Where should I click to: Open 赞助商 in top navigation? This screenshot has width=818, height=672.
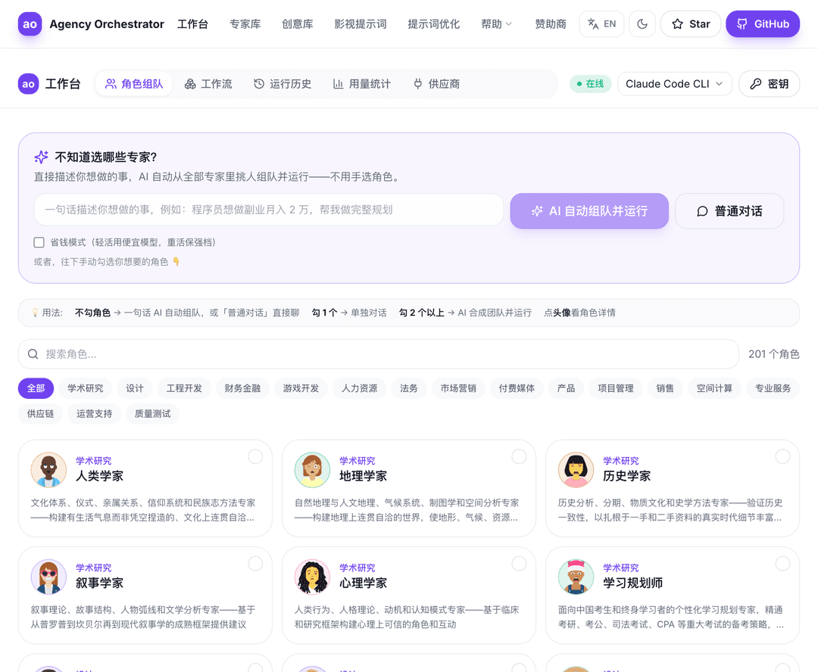tap(551, 24)
